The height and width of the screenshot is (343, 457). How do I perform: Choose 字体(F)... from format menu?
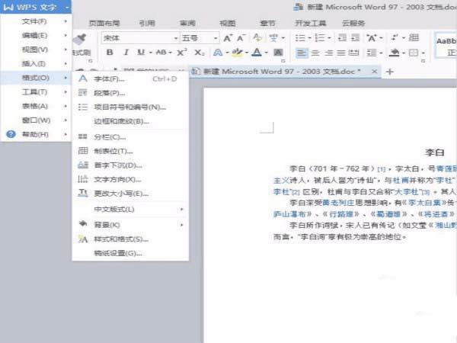coord(130,79)
